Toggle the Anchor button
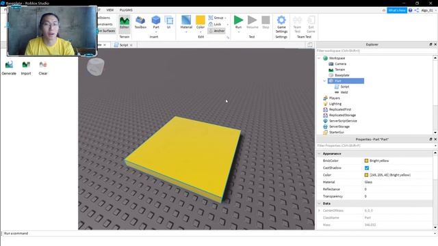The image size is (438, 246). pyautogui.click(x=216, y=31)
